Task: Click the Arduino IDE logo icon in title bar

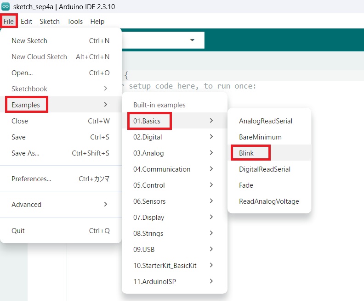Action: tap(6, 6)
